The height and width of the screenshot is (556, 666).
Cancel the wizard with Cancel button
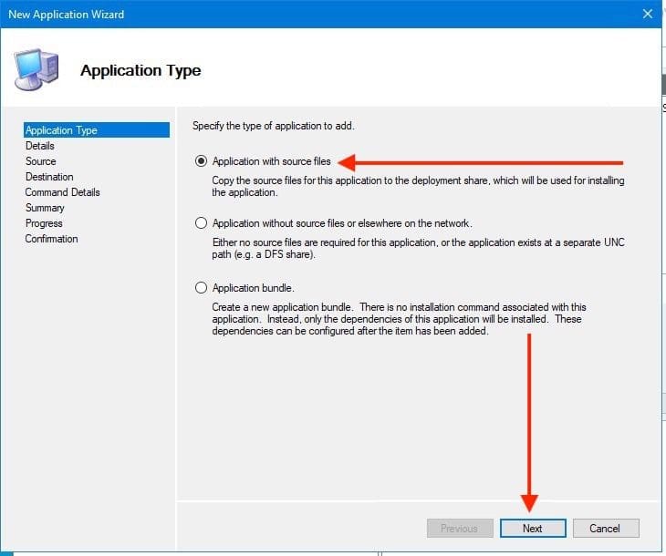click(x=604, y=529)
